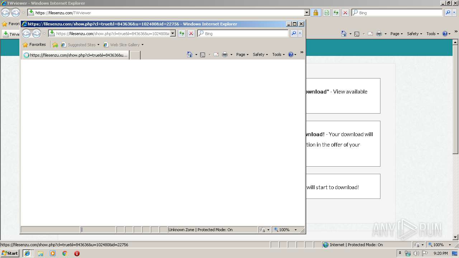Go back in the TWviewer main window
The width and height of the screenshot is (459, 258).
pyautogui.click(x=5, y=13)
